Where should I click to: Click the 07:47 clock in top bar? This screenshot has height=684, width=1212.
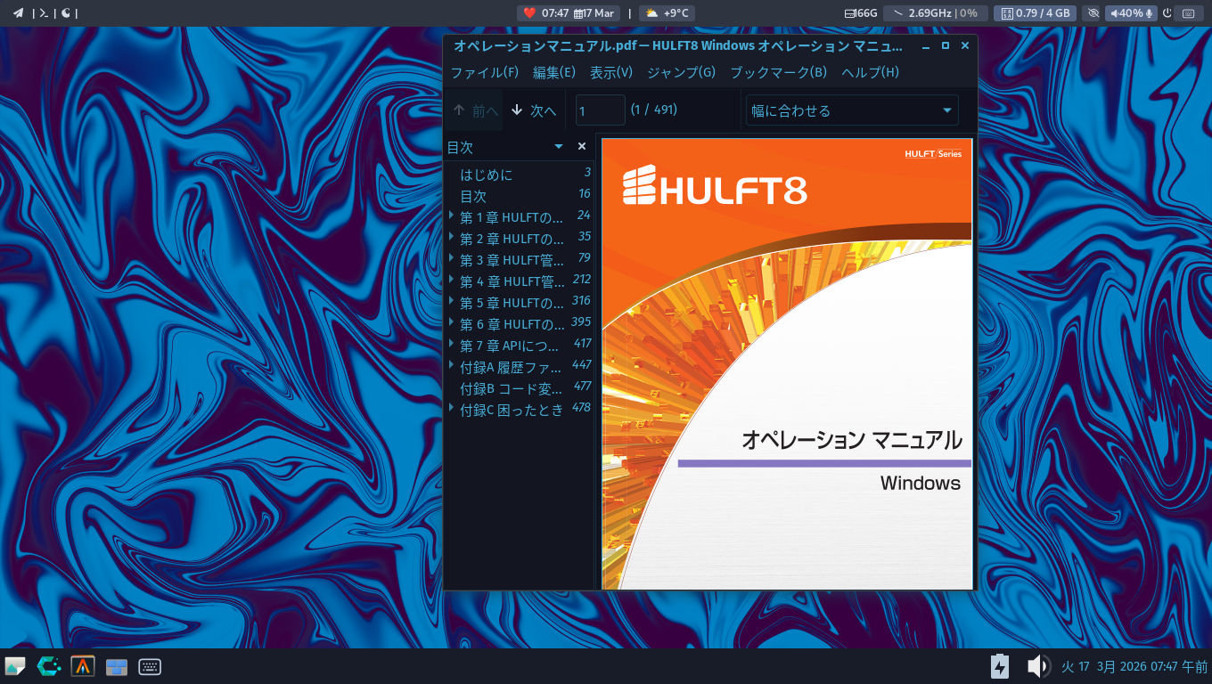click(x=555, y=12)
